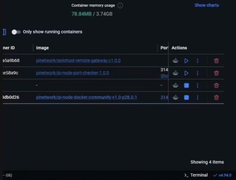
Task: Click the Actions column header
Action: (179, 48)
